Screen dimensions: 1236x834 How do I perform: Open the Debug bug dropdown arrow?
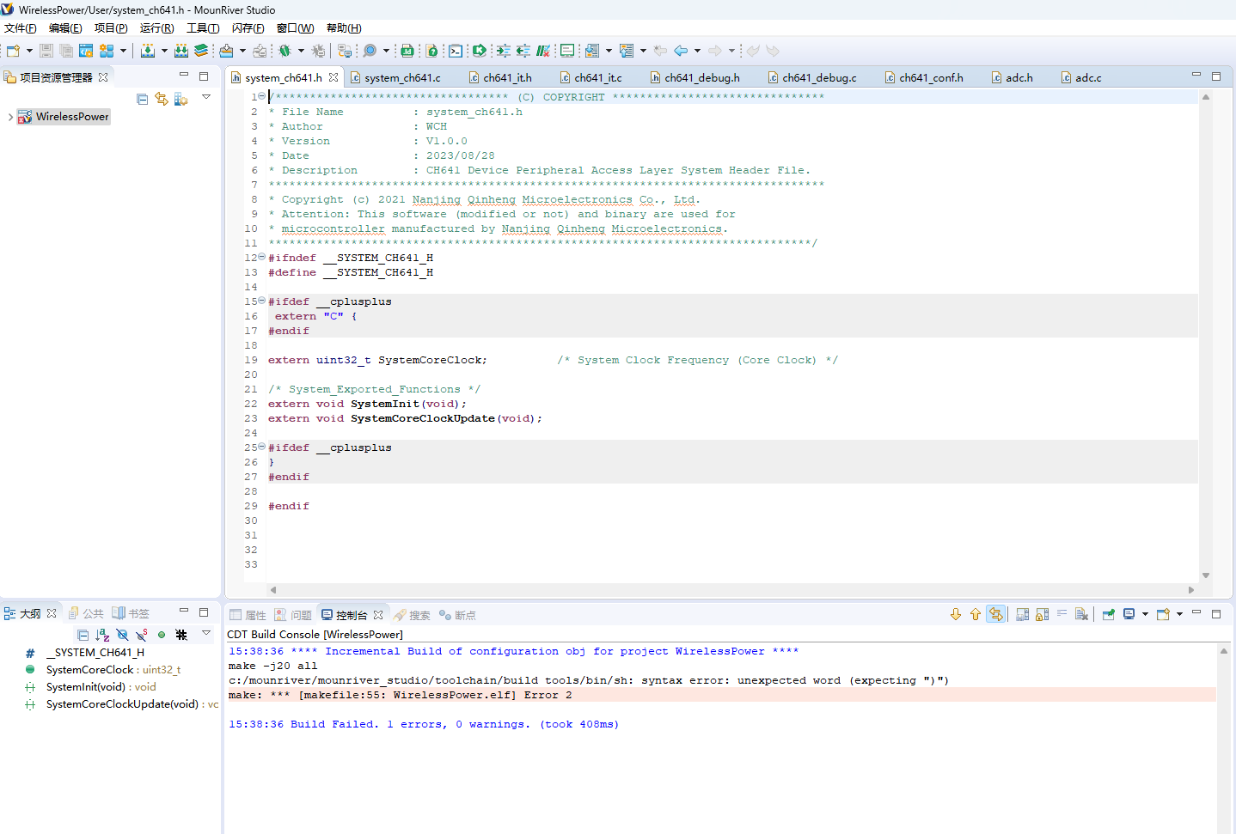(301, 51)
